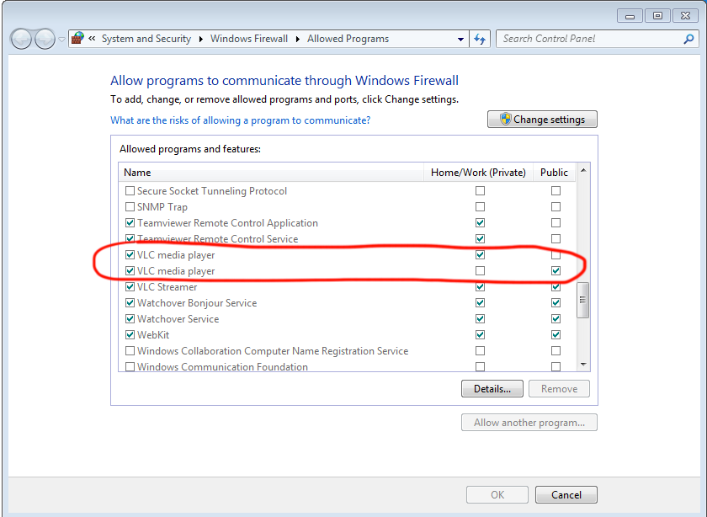Click Public column header
The width and height of the screenshot is (707, 517).
pyautogui.click(x=554, y=173)
